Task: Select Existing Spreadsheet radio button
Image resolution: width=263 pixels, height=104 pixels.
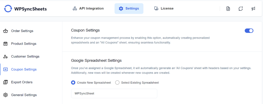Action: [117, 83]
